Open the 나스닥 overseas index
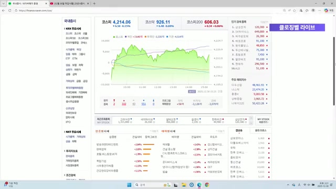336x189 pixels. 235,90
